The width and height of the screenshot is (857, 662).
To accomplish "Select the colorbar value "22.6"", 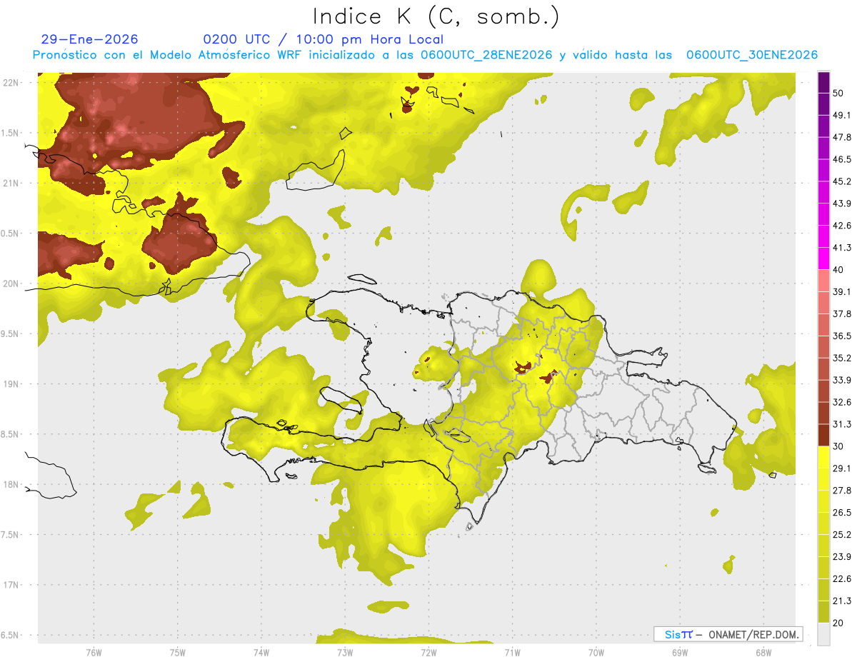I will coord(842,579).
